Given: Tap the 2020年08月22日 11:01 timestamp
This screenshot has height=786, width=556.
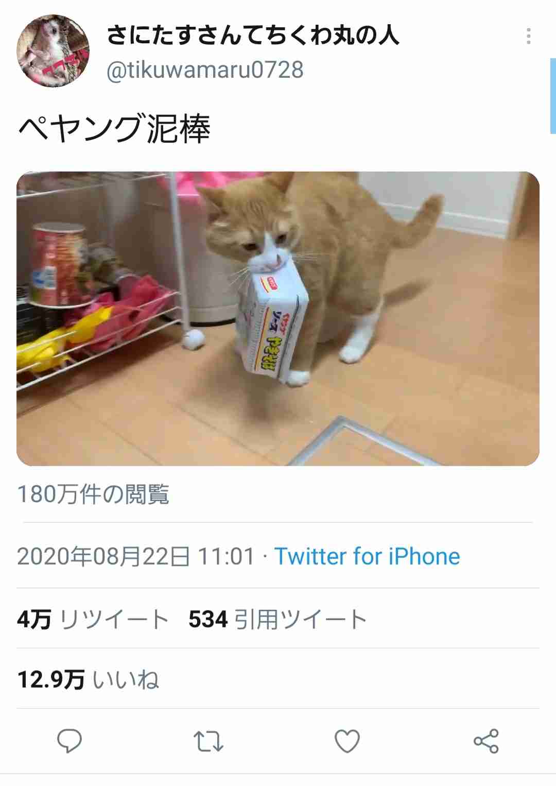Looking at the screenshot, I should pos(136,556).
